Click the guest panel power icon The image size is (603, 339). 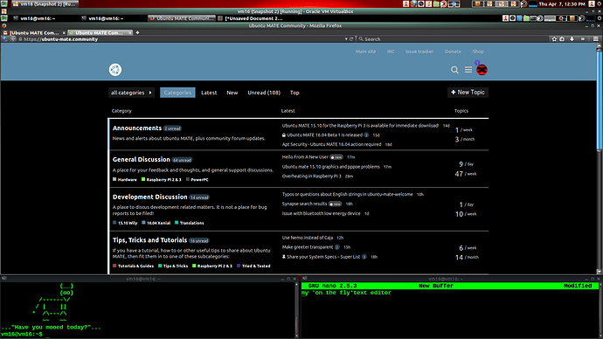(x=600, y=18)
